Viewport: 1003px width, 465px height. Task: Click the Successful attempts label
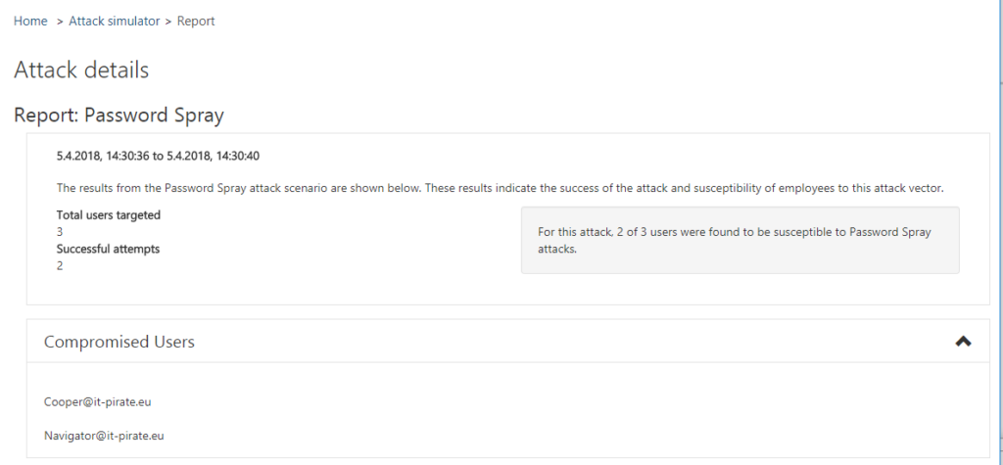(108, 249)
